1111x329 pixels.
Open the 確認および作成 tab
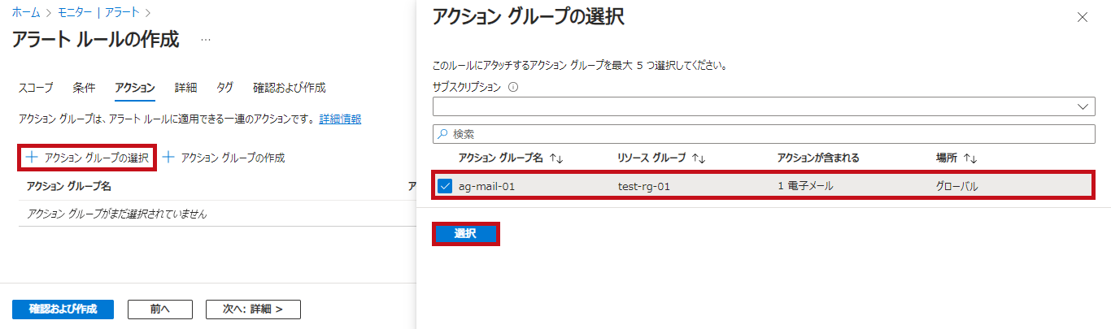(x=289, y=88)
